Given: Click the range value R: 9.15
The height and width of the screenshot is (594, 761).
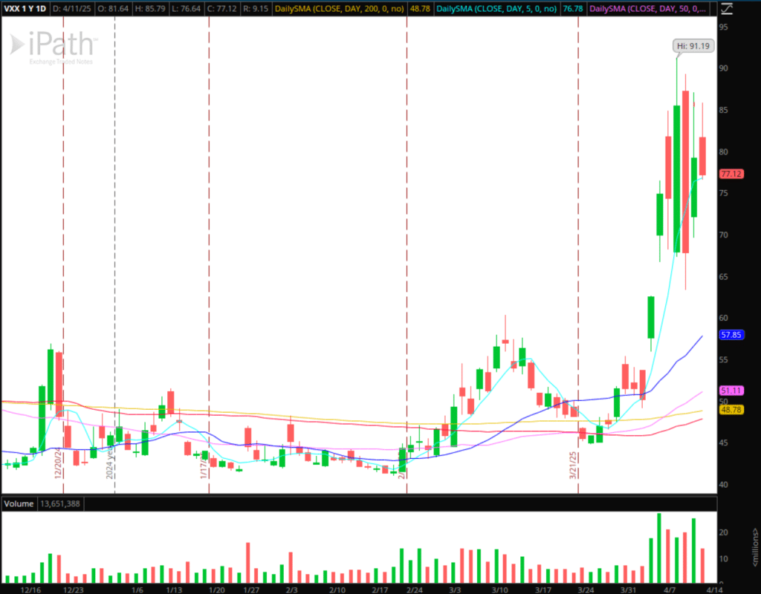Looking at the screenshot, I should tap(256, 9).
